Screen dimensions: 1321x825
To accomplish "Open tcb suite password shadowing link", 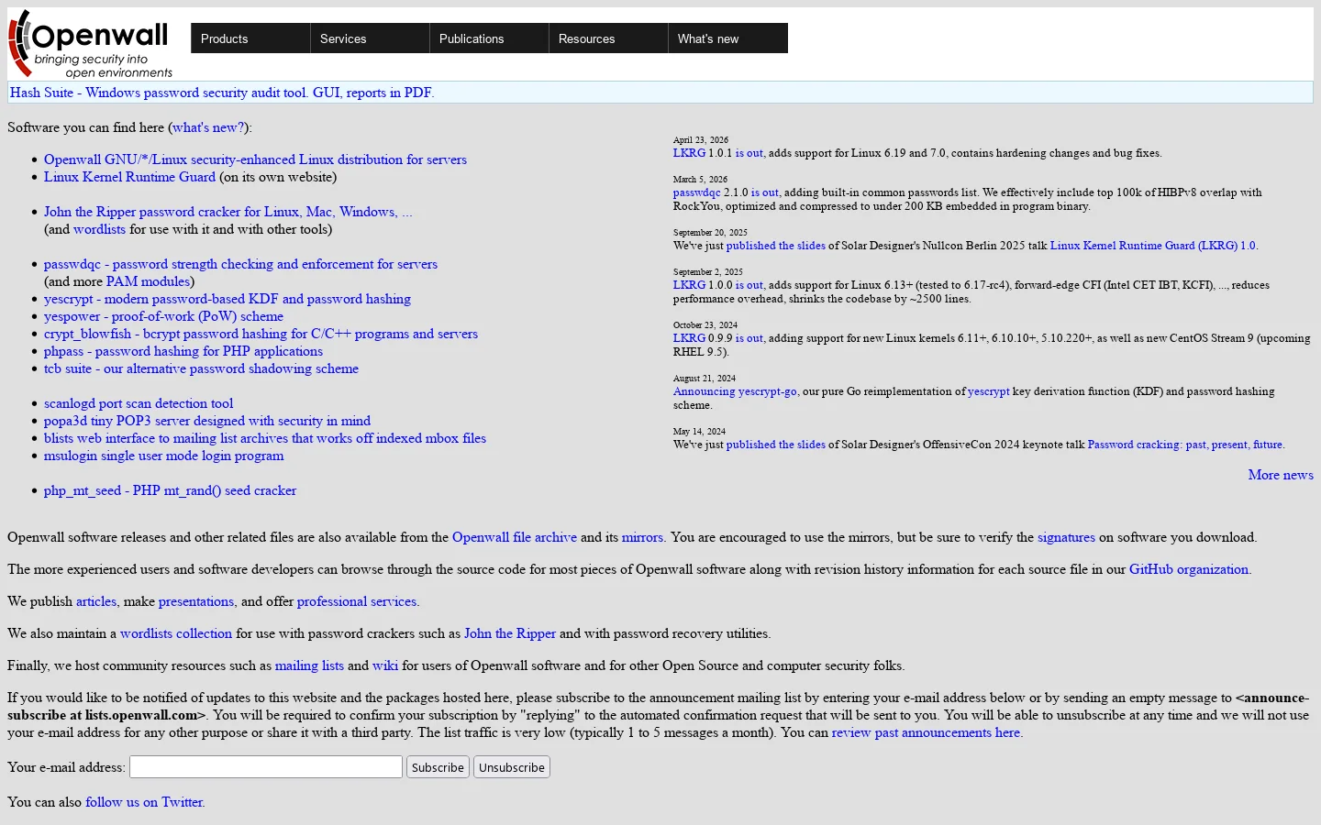I will pos(201,368).
